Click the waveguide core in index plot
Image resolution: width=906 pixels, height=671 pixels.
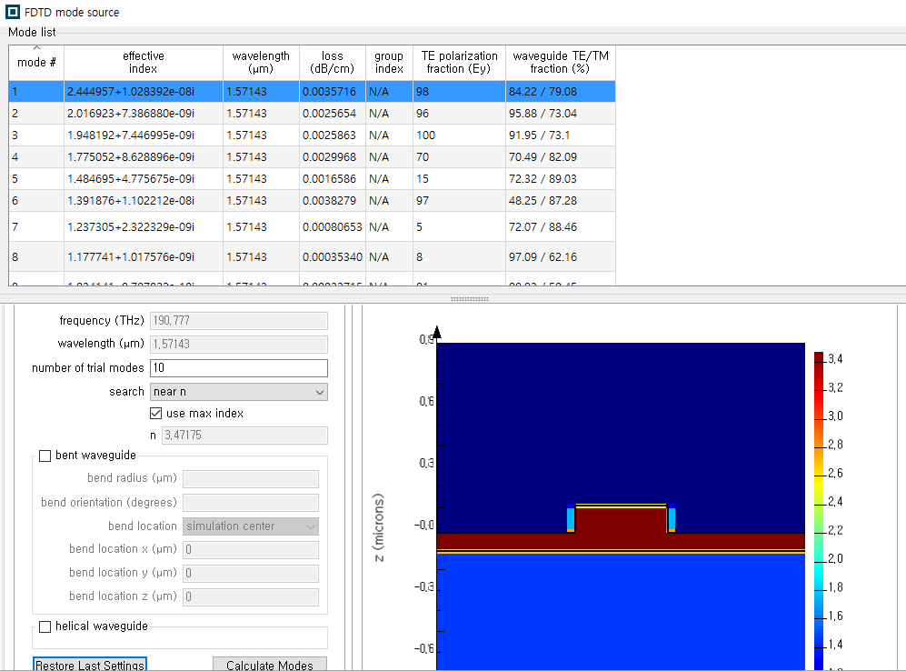pyautogui.click(x=622, y=521)
